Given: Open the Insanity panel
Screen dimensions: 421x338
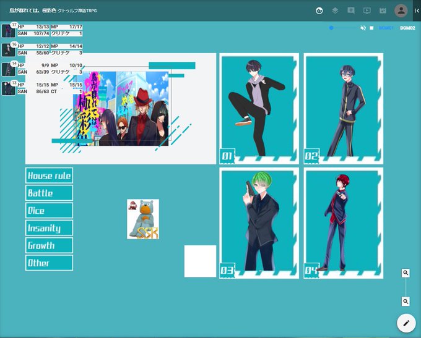Looking at the screenshot, I should pos(49,228).
